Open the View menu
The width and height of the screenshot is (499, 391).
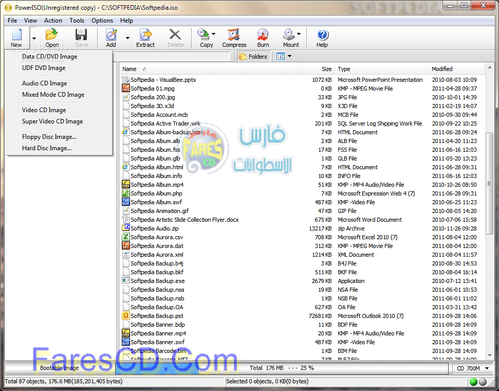pyautogui.click(x=30, y=21)
